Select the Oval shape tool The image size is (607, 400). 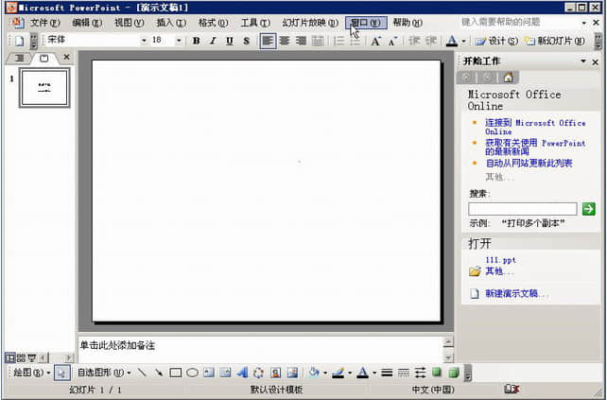coord(192,373)
